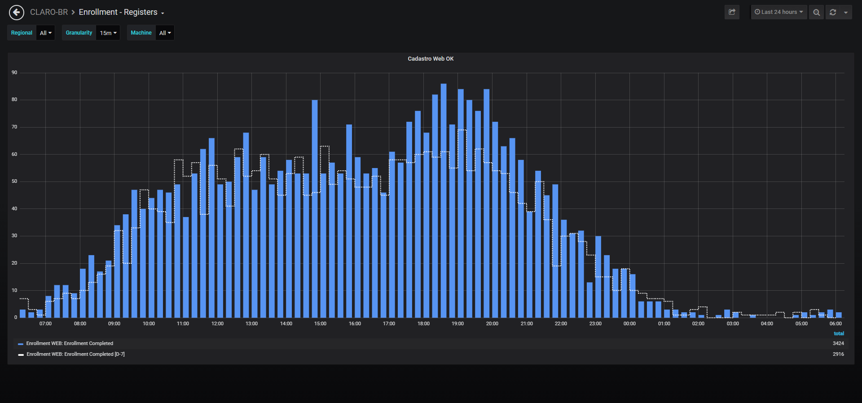Sort the legend by the total column
This screenshot has width=862, height=403.
(x=839, y=333)
